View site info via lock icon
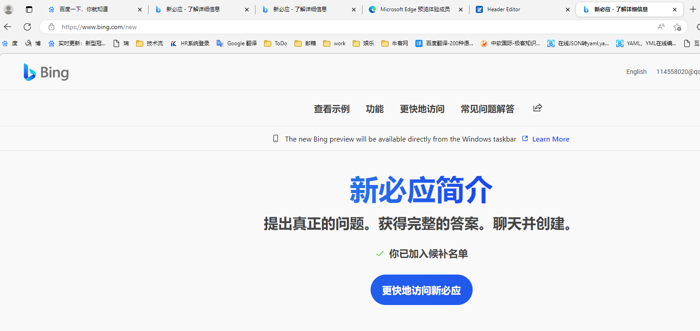 click(x=51, y=27)
